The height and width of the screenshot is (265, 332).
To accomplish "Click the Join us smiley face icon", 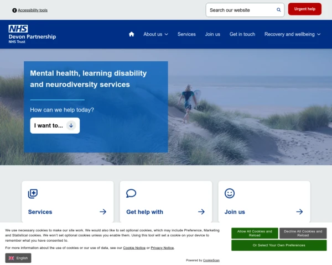I will 230,193.
